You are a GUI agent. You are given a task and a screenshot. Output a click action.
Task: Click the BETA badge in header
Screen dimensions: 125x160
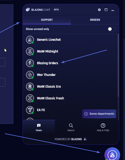56,10
